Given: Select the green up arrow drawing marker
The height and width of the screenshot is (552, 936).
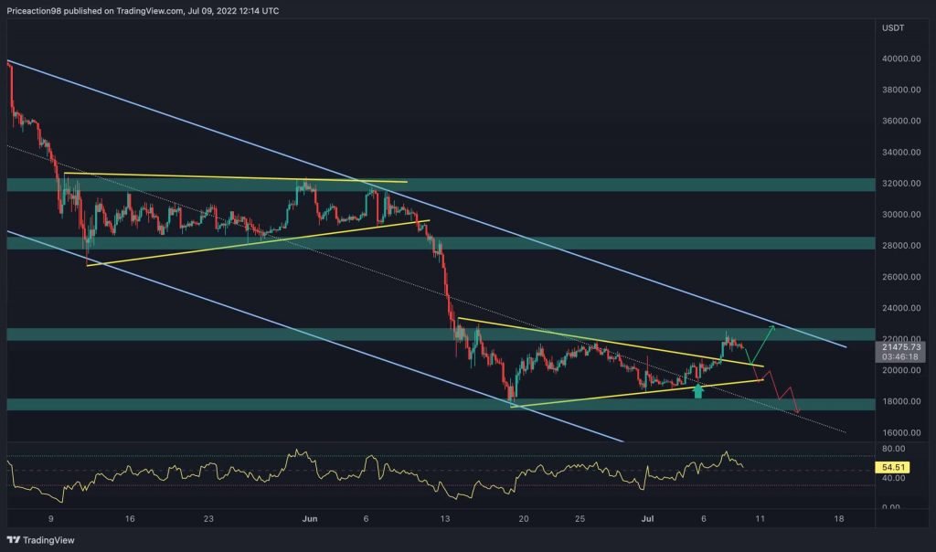Looking at the screenshot, I should [x=697, y=391].
